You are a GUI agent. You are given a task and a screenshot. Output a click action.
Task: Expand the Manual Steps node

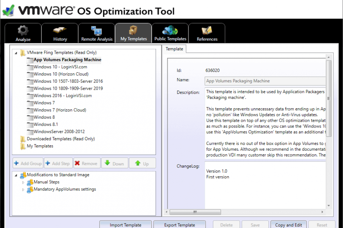[23, 182]
